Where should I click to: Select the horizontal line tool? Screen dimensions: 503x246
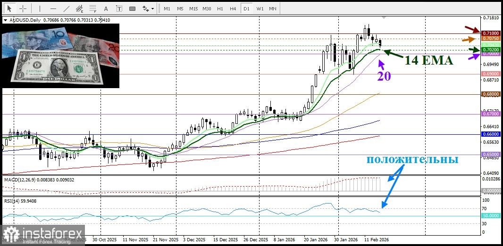tap(53, 8)
